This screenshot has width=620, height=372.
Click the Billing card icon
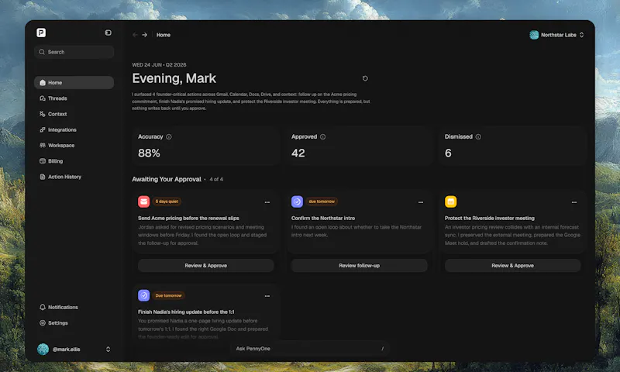(x=43, y=161)
